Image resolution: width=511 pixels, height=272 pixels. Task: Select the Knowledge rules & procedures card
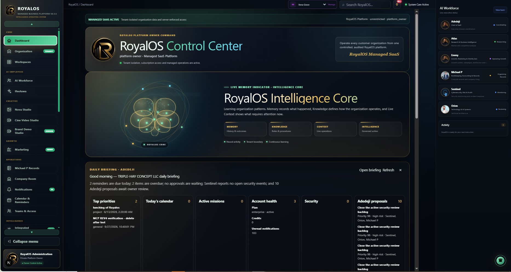290,129
